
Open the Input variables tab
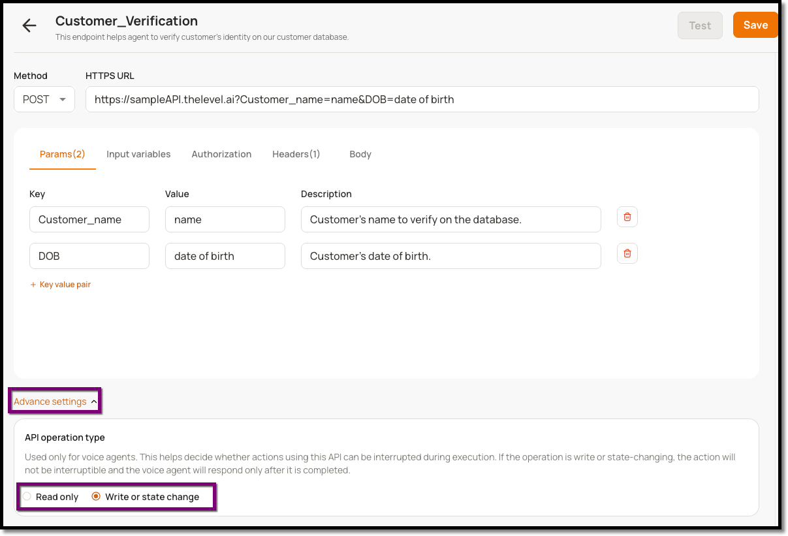pos(138,155)
